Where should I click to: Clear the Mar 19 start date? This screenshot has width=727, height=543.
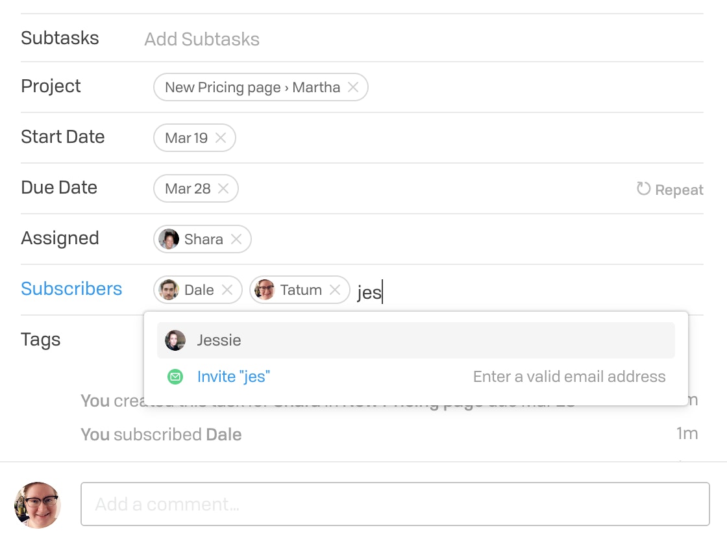[221, 138]
